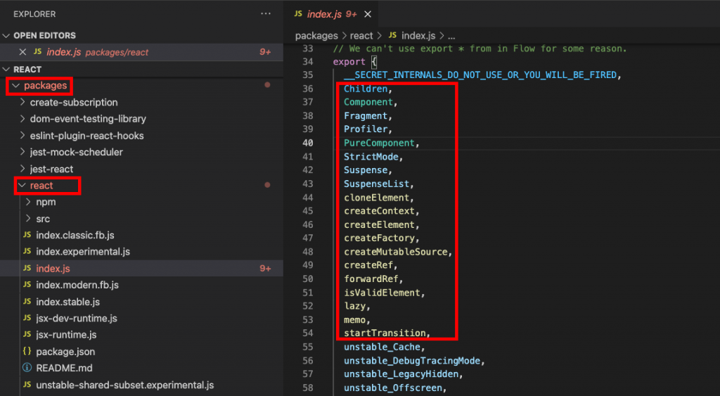Close index.js in Open Editors list
The height and width of the screenshot is (396, 720).
[22, 52]
